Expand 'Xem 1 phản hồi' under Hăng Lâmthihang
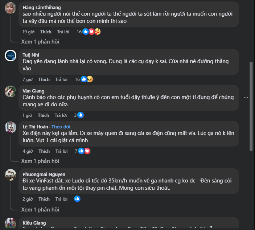This screenshot has height=230, width=255. coord(40,42)
